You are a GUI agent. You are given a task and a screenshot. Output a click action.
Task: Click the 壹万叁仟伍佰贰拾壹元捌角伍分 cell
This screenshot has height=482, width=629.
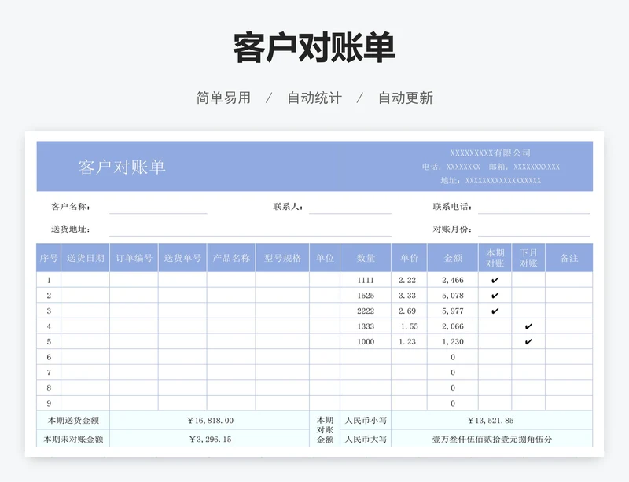click(x=492, y=439)
